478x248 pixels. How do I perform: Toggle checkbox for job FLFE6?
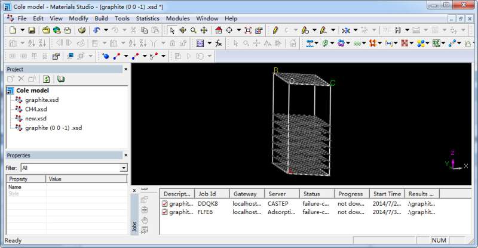[x=165, y=212]
